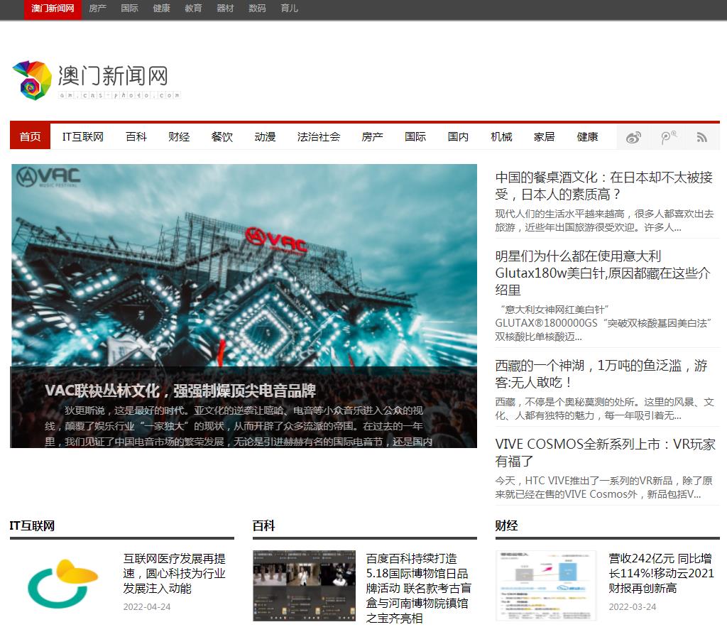The height and width of the screenshot is (627, 727).
Task: Open the 财经 section heading
Action: (506, 525)
